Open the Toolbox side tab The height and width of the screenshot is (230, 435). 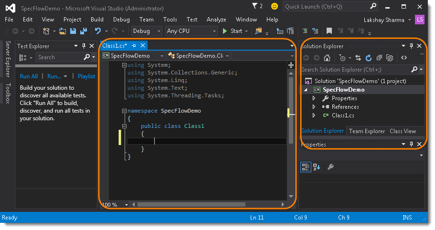(x=8, y=93)
